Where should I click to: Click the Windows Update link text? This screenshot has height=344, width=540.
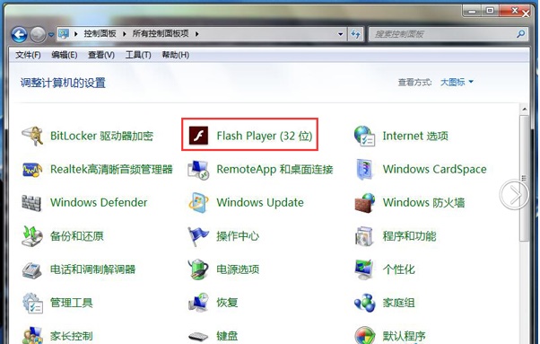260,203
